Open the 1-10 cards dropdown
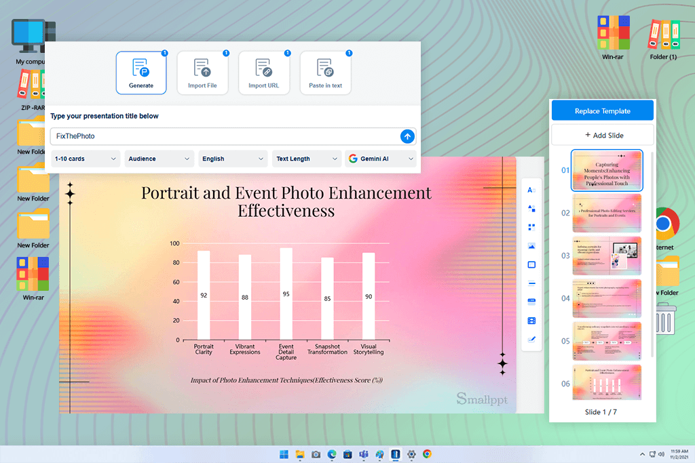 (86, 159)
